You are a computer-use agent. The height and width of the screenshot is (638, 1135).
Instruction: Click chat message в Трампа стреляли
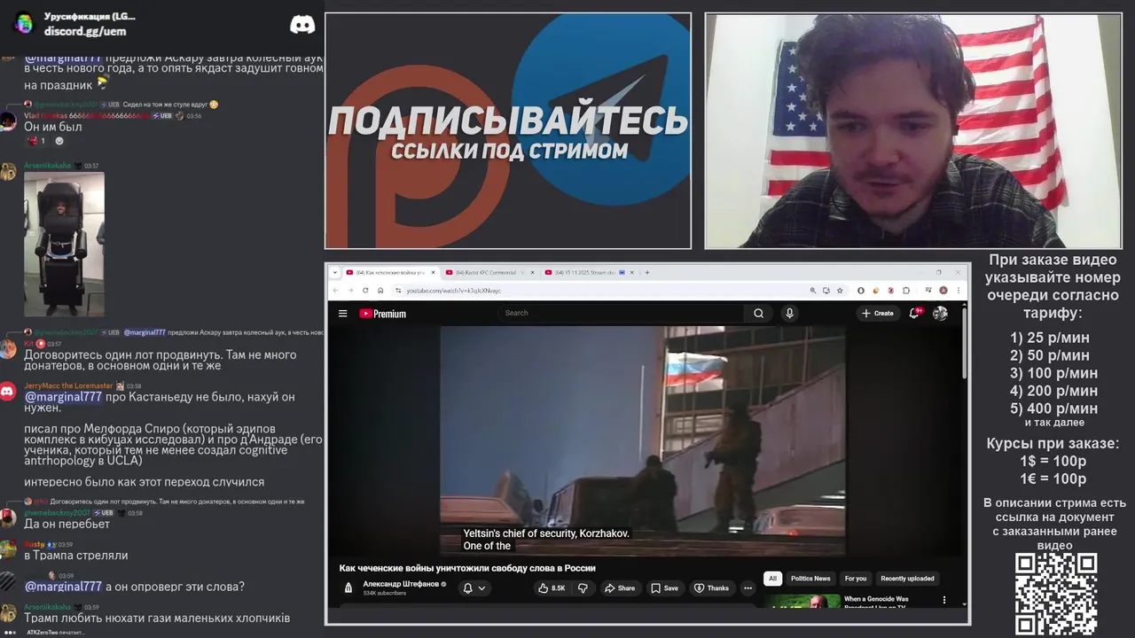76,556
